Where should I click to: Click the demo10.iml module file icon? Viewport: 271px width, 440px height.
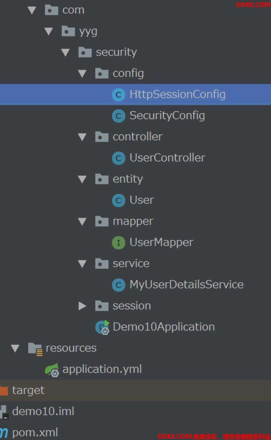4,412
